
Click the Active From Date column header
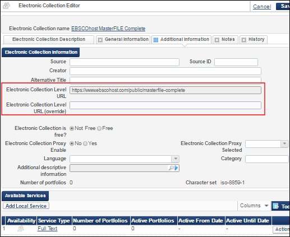(x=201, y=221)
